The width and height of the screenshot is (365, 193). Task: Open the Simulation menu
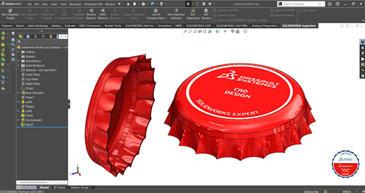(75, 4)
